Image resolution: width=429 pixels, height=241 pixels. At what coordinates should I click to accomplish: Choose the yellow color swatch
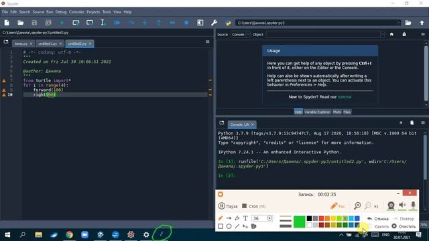[333, 218]
